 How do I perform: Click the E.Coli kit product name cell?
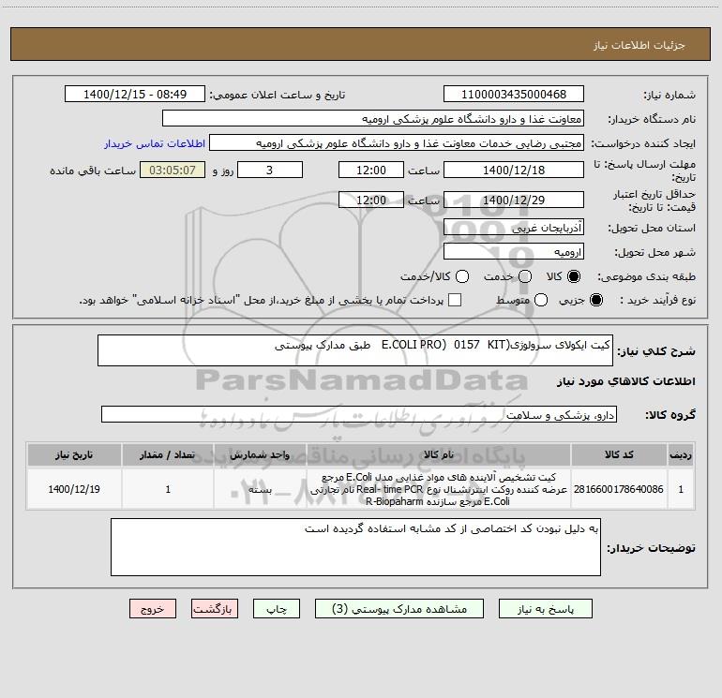[x=439, y=489]
